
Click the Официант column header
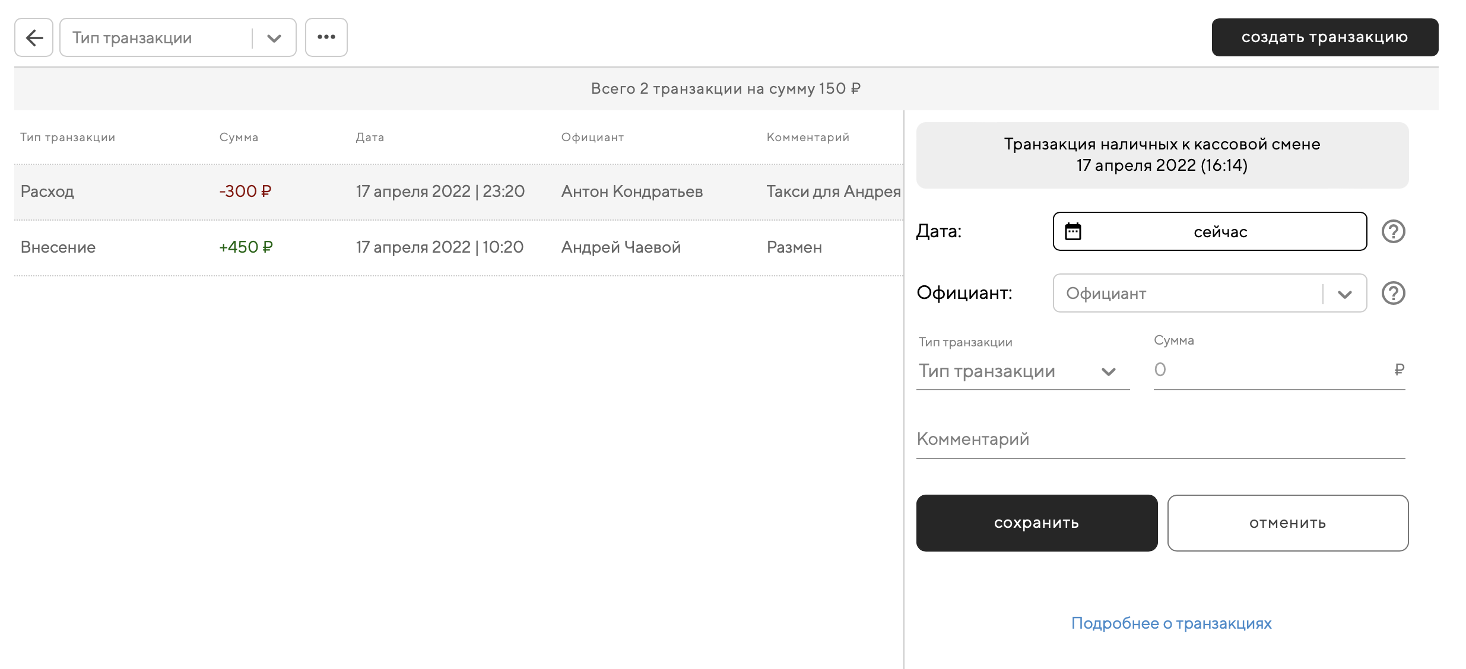[592, 138]
